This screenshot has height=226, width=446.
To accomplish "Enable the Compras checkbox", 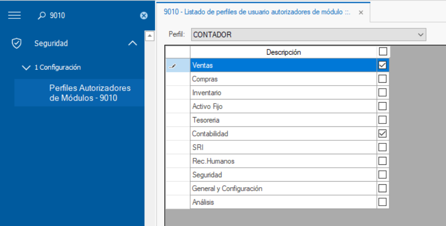I will coord(383,79).
